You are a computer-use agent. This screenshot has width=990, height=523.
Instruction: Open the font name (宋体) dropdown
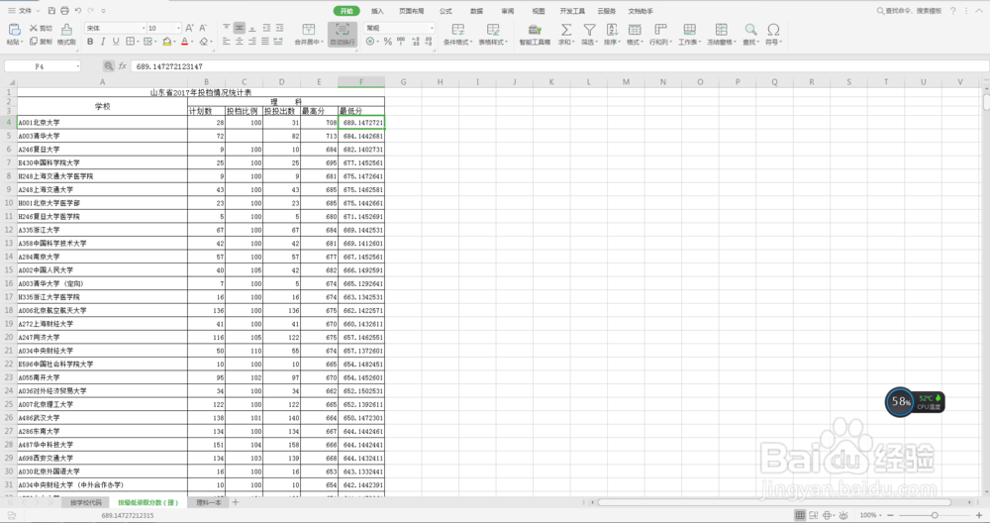pos(144,28)
